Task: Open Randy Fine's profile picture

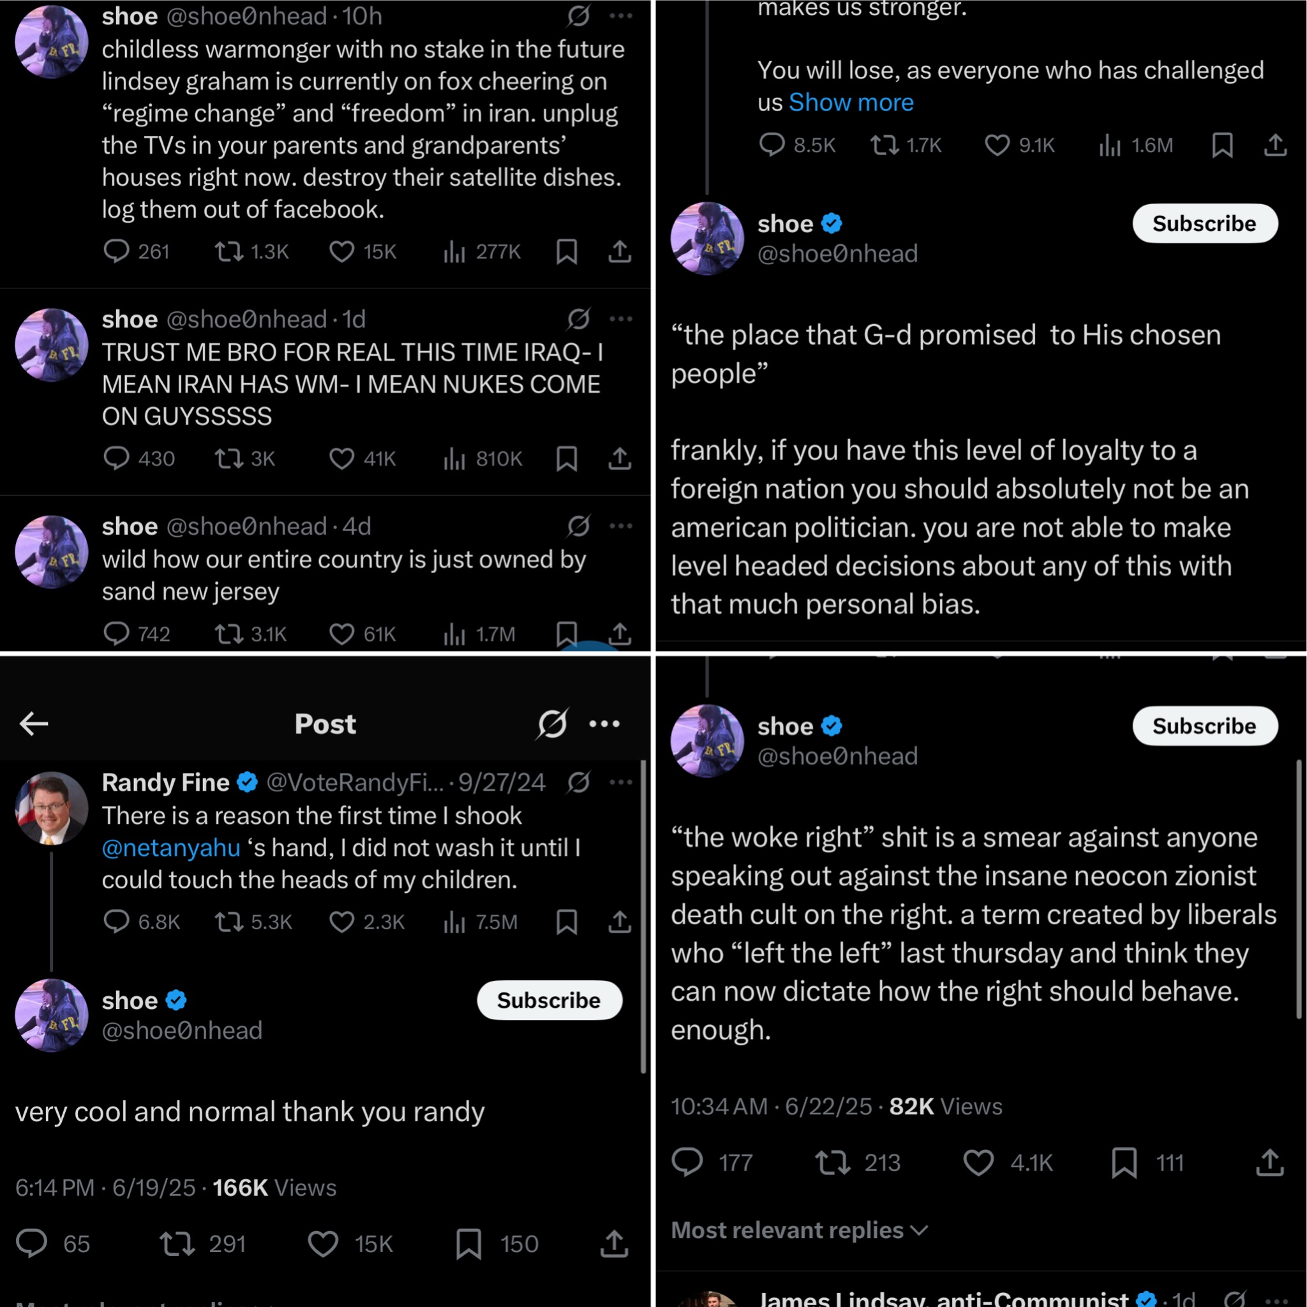Action: coord(52,808)
